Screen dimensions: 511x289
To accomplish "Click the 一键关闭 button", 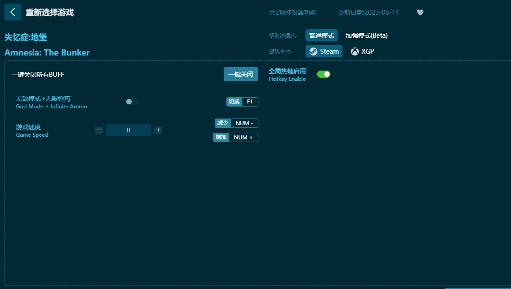I will (241, 74).
